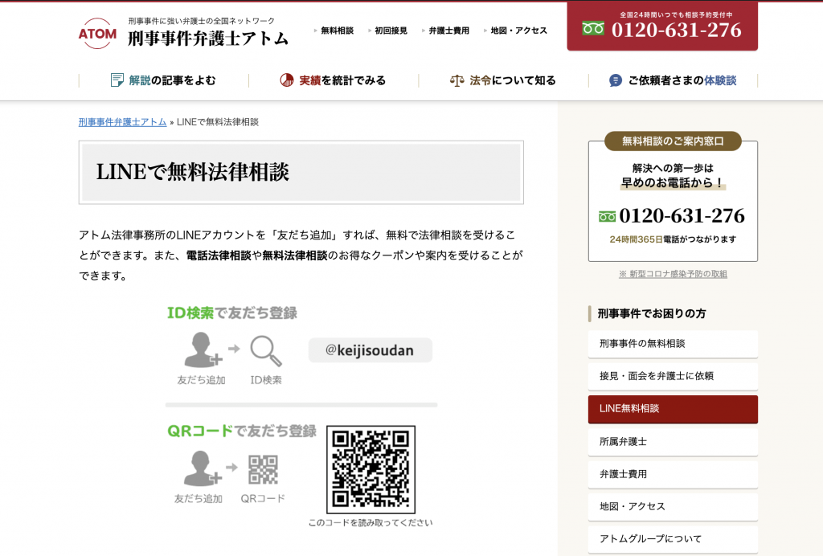Open 新型コロナ感染予防の取組 link

pos(673,274)
